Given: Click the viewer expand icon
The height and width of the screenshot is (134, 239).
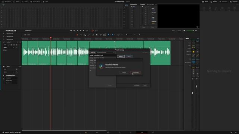Looking at the screenshot, I should click(198, 27).
